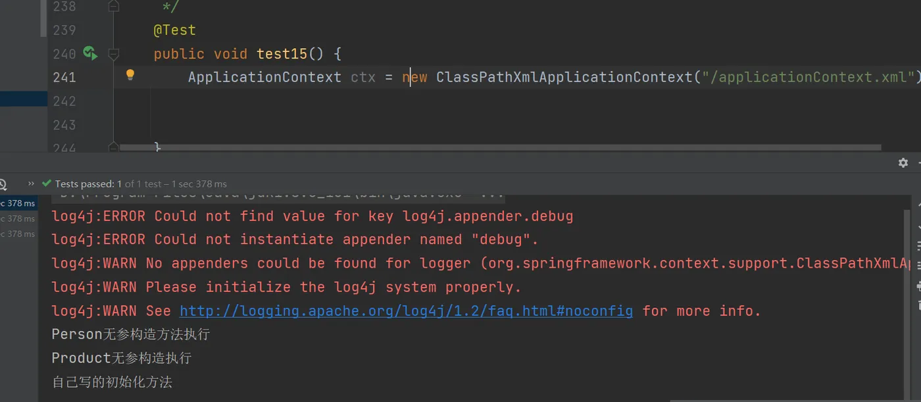Click the editor horizontal scrollbar
This screenshot has width=921, height=402.
[500, 147]
